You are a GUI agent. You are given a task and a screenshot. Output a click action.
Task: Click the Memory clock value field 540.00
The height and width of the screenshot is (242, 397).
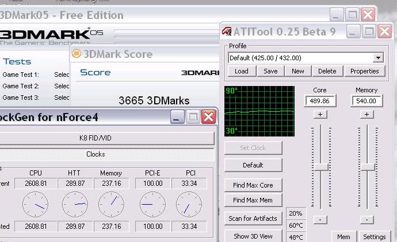[x=366, y=101]
